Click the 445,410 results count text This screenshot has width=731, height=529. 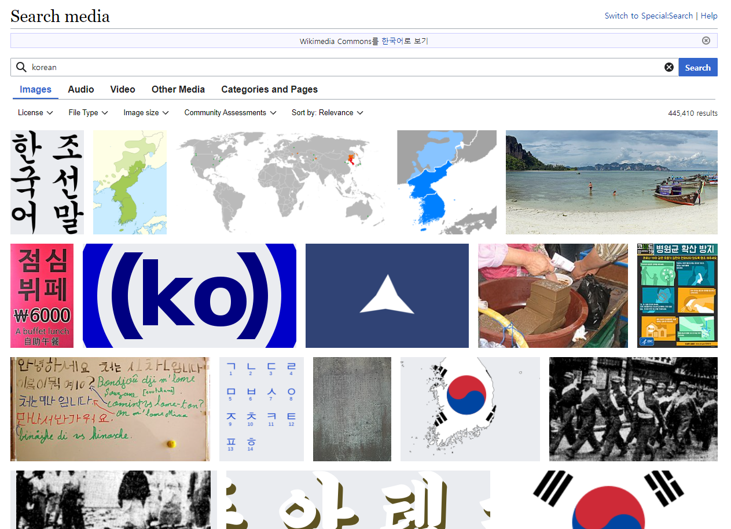(x=693, y=113)
